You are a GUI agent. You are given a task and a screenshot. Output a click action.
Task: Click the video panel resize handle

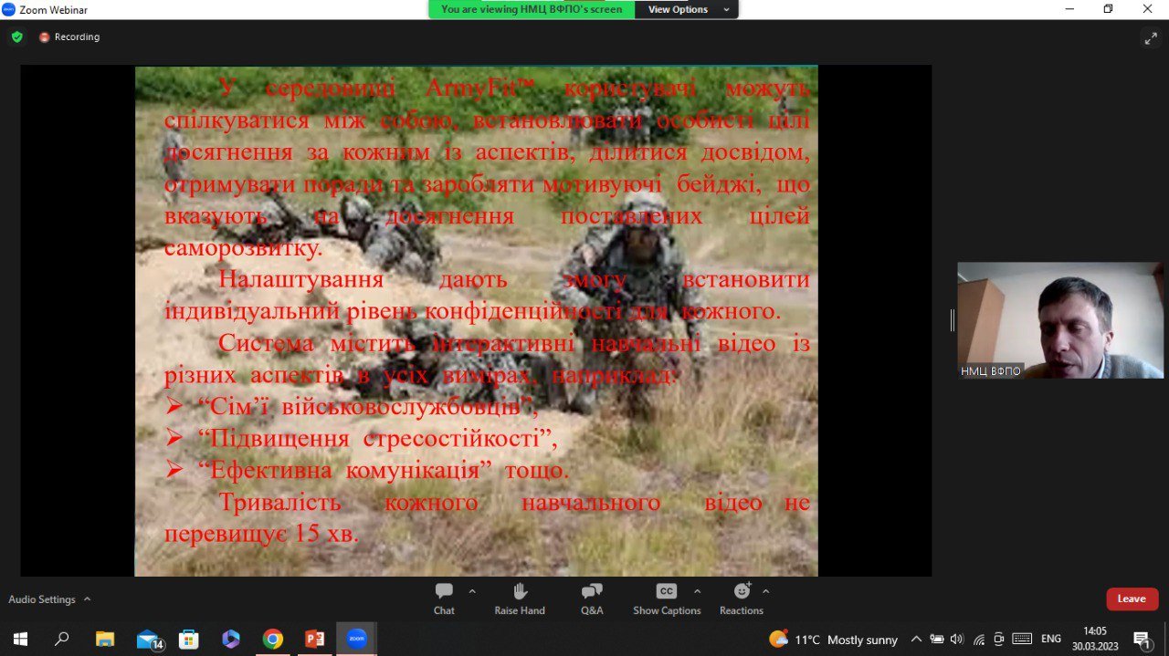(952, 319)
